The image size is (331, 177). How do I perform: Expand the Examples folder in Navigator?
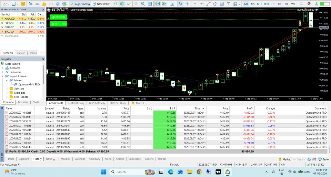coord(7,93)
